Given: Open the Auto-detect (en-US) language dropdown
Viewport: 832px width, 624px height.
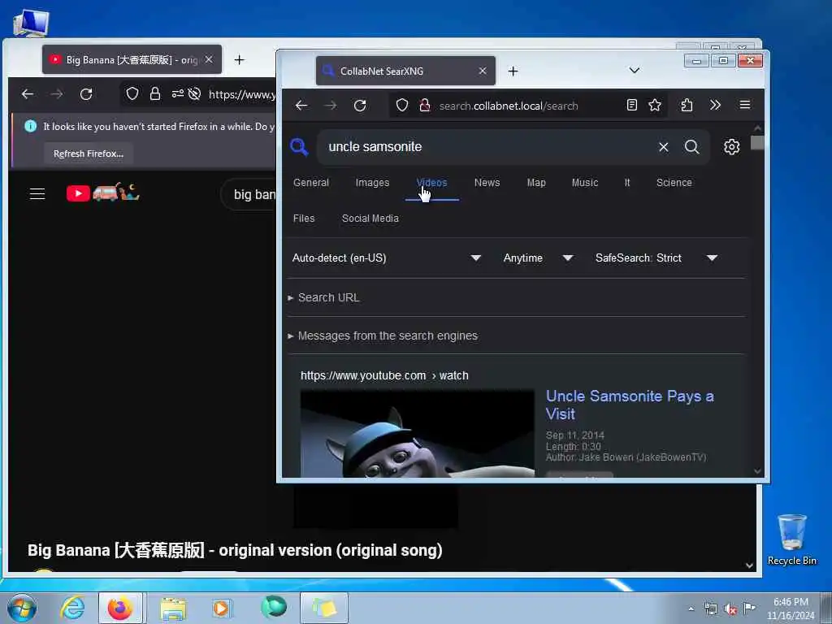Looking at the screenshot, I should [x=386, y=258].
